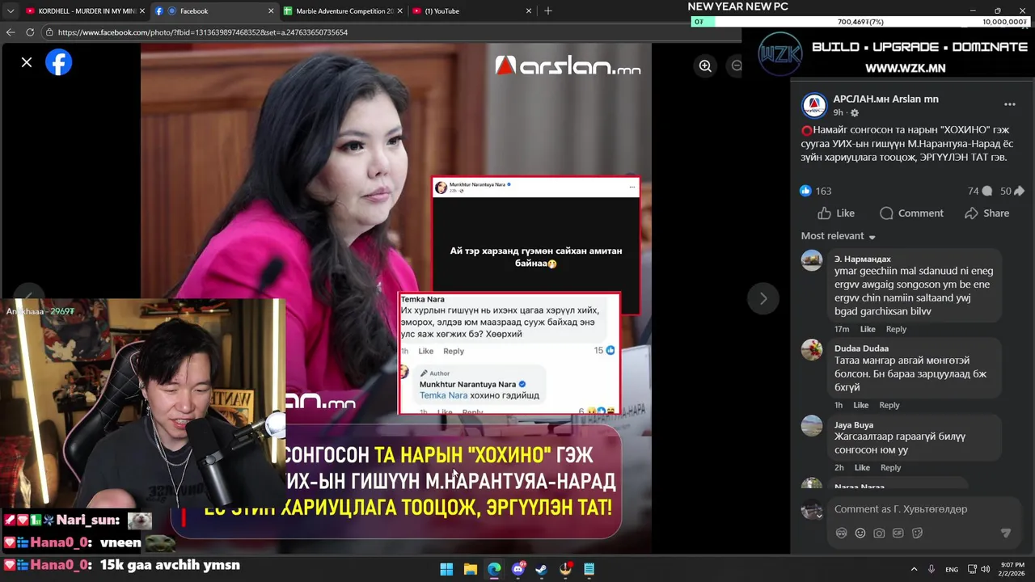This screenshot has width=1035, height=582.
Task: Open Microsoft Edge from taskbar
Action: 494,569
